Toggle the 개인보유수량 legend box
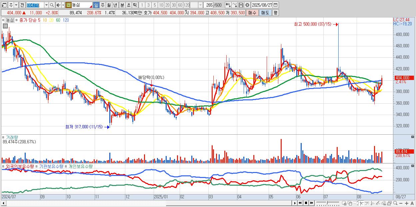The image size is (416, 207). coord(66,166)
